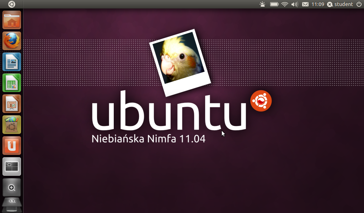Open the messaging envelope menu

point(305,4)
